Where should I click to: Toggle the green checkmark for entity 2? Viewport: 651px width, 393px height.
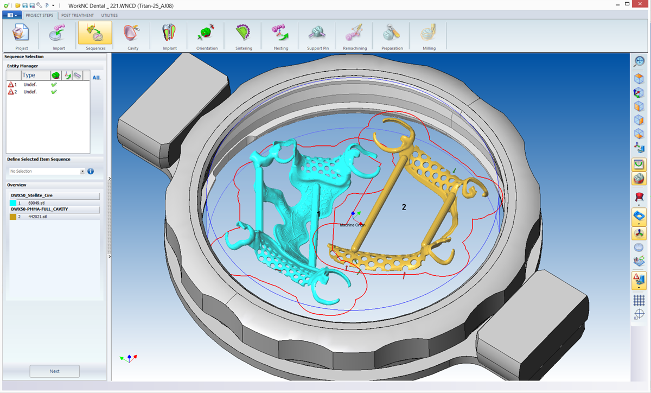click(54, 92)
